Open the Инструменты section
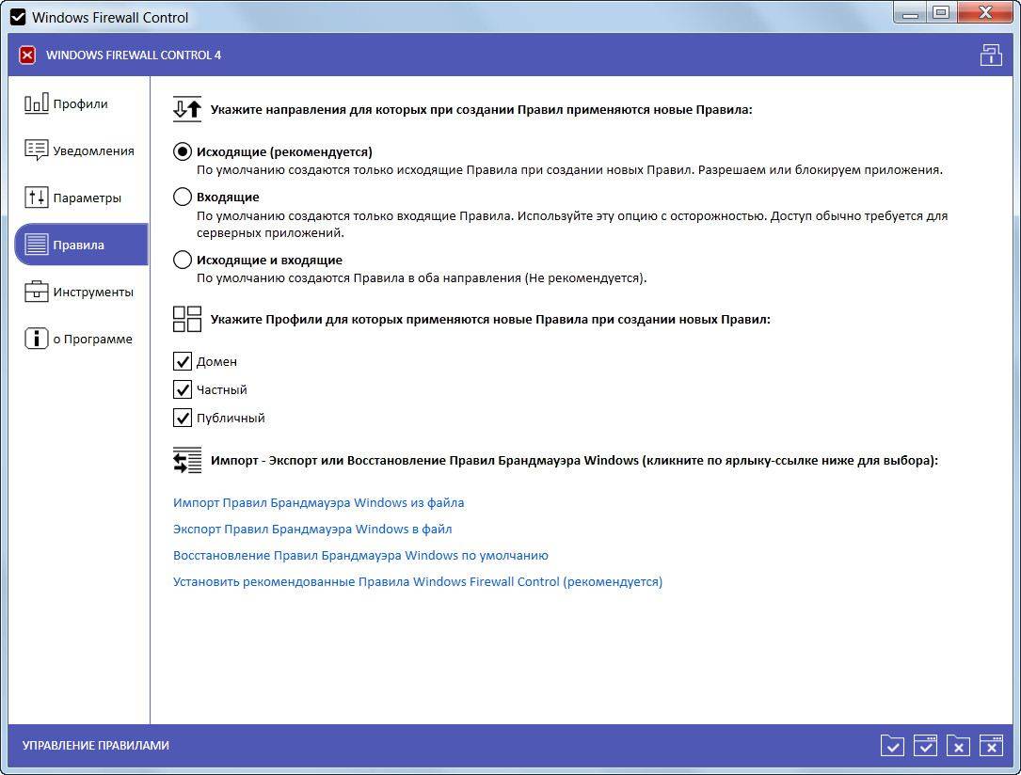Screen dimensions: 1021x775 80,293
